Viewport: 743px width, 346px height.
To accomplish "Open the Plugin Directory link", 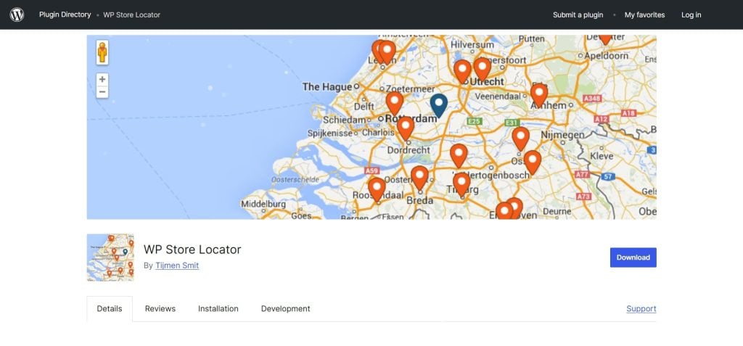I will (65, 15).
